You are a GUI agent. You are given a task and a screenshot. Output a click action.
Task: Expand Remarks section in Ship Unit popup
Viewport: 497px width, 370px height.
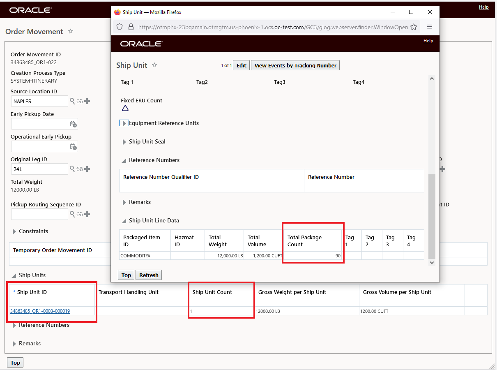(124, 202)
